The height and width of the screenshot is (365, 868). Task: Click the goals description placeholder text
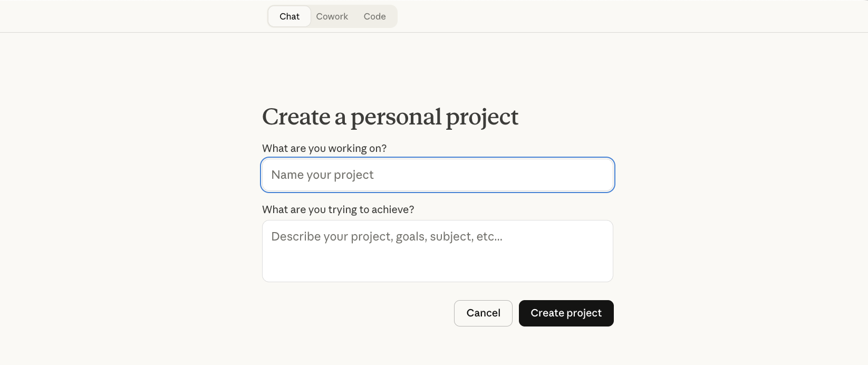point(386,236)
